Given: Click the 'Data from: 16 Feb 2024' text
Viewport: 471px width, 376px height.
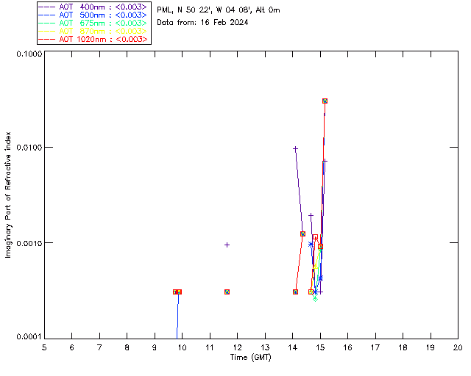Looking at the screenshot, I should point(202,23).
